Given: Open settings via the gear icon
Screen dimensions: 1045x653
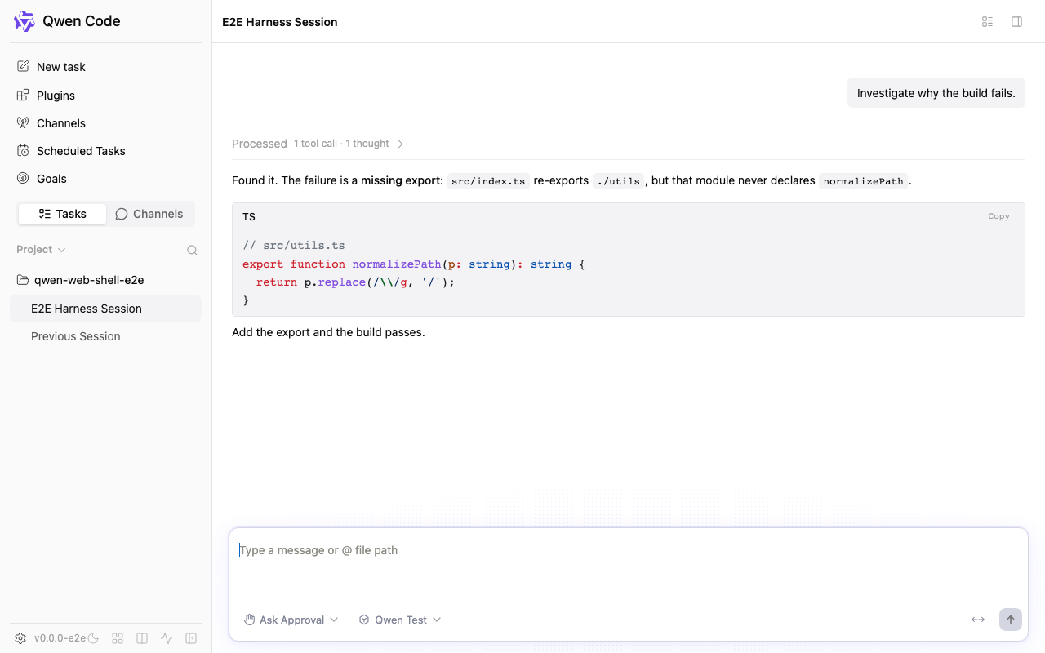Looking at the screenshot, I should click(21, 638).
